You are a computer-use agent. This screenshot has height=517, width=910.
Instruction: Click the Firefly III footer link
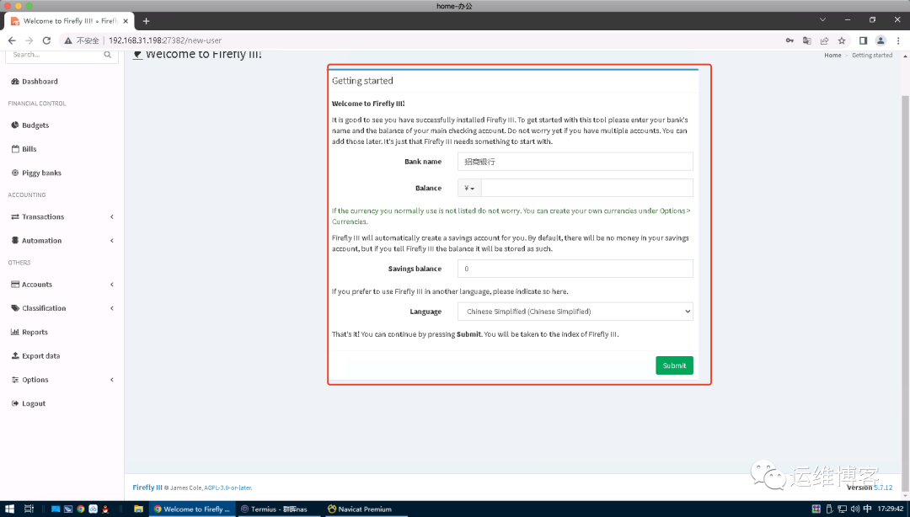147,488
